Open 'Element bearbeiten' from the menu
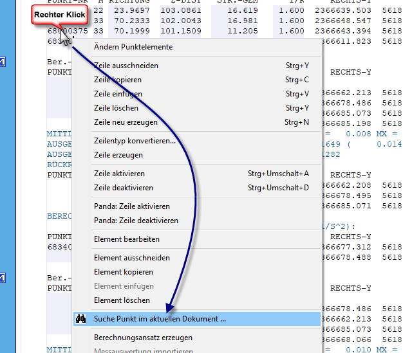 [127, 239]
